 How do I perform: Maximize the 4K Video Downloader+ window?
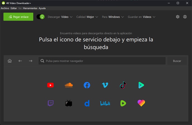178,3
